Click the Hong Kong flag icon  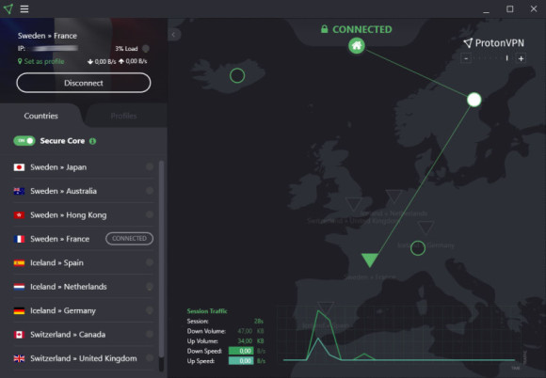pos(19,215)
